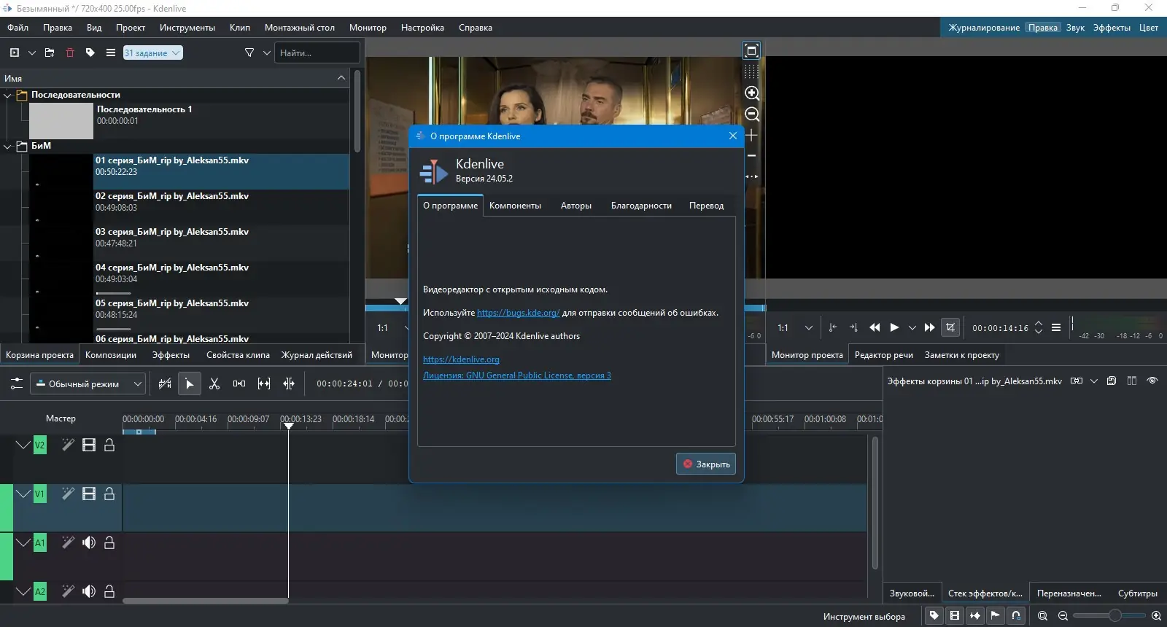Collapse the БиМ folder in bin

[x=8, y=146]
